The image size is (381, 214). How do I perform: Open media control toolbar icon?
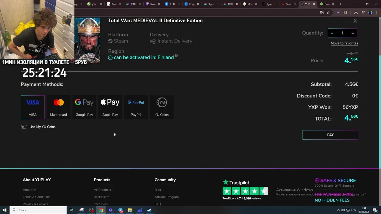click(x=363, y=12)
